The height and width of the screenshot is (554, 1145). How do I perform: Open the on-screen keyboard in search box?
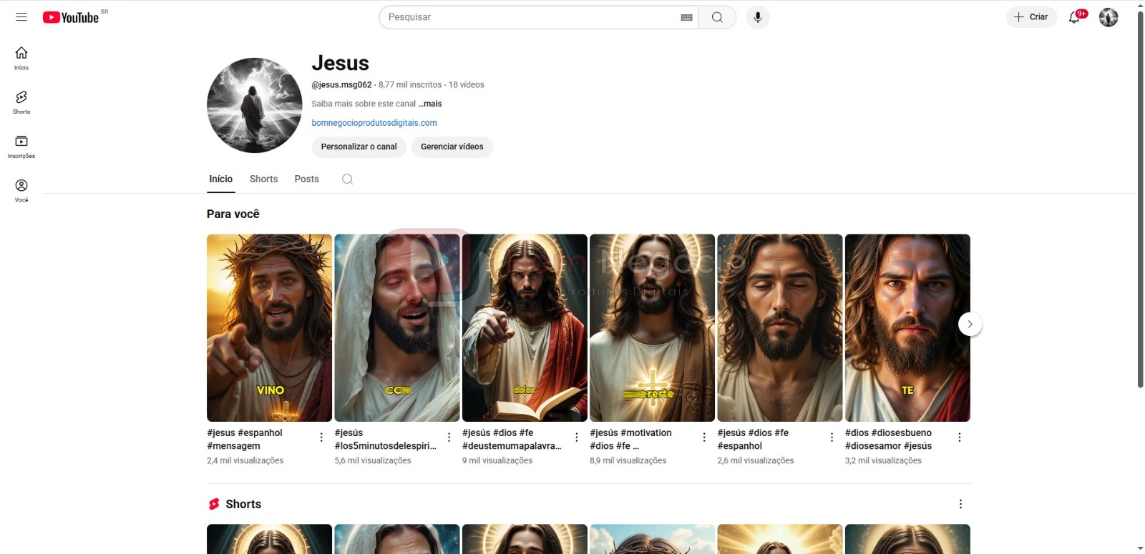coord(687,17)
